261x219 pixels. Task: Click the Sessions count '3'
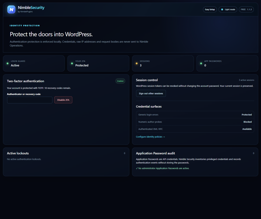pos(141,66)
